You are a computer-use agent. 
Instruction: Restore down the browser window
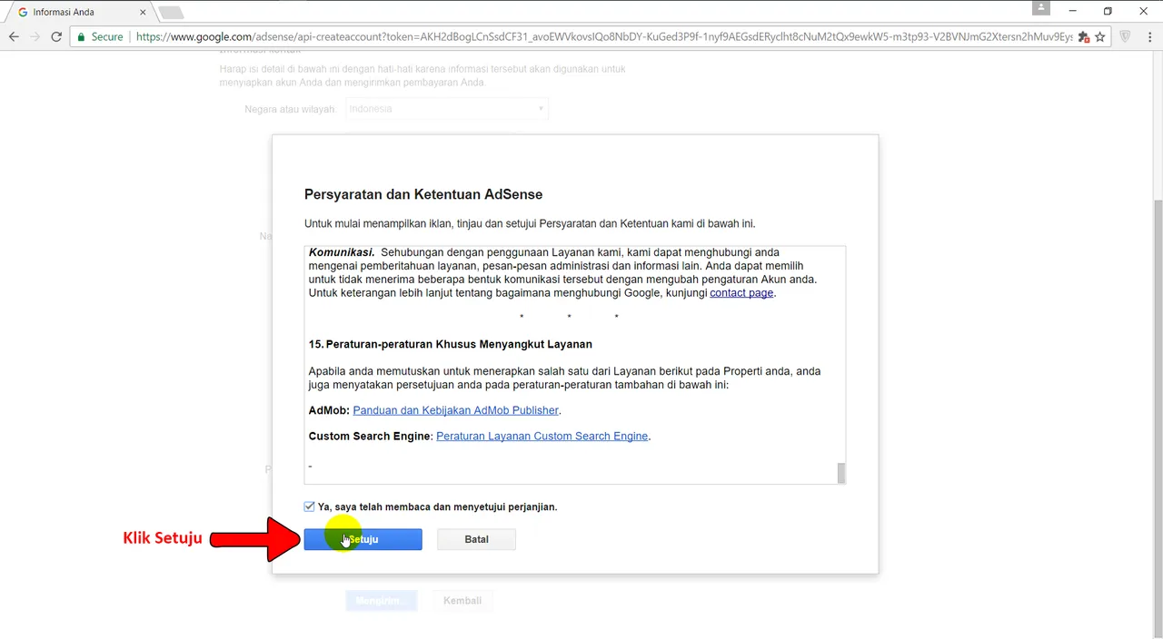[1108, 12]
